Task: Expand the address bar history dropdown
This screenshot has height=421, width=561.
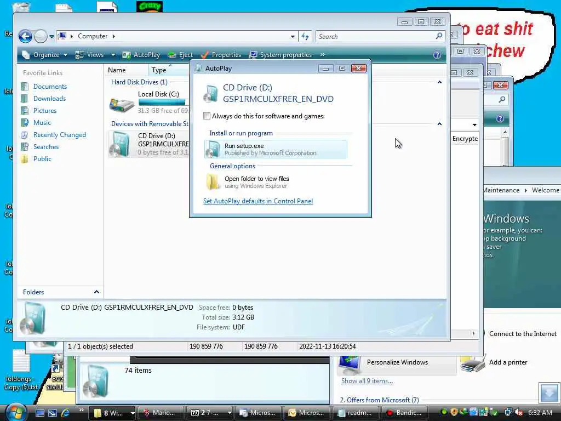Action: coord(293,37)
